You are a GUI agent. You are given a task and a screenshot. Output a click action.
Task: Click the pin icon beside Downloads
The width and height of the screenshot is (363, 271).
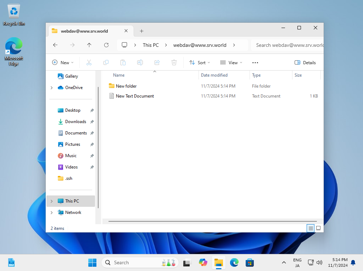pos(92,122)
